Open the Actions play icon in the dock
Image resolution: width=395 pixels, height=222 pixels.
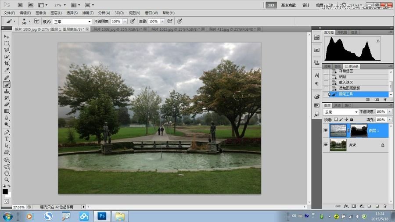(317, 50)
